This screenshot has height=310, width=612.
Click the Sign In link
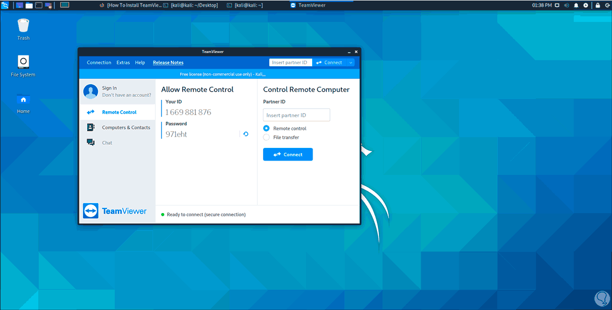tap(109, 88)
